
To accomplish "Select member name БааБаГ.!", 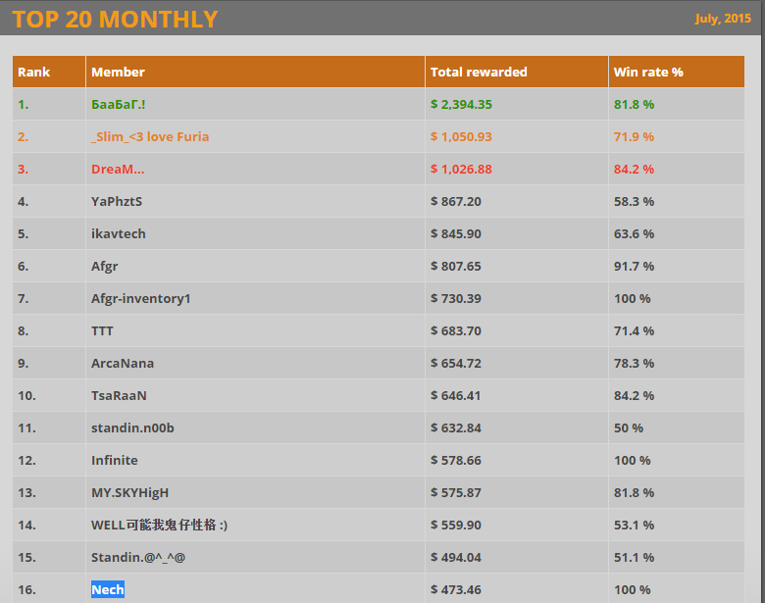I will tap(118, 104).
